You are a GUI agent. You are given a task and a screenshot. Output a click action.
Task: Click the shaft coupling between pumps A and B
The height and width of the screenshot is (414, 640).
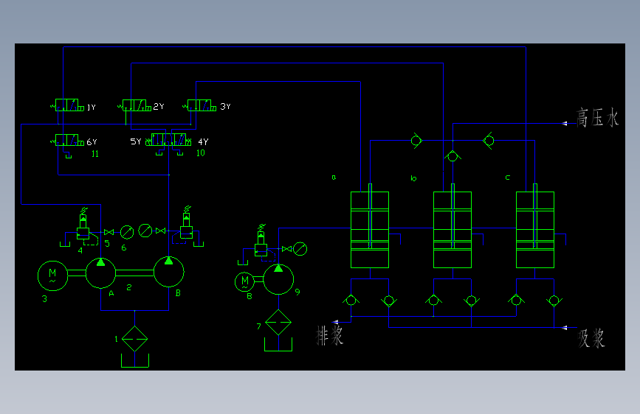pos(134,273)
